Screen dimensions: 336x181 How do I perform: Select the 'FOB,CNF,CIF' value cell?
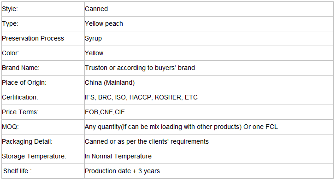click(x=209, y=112)
